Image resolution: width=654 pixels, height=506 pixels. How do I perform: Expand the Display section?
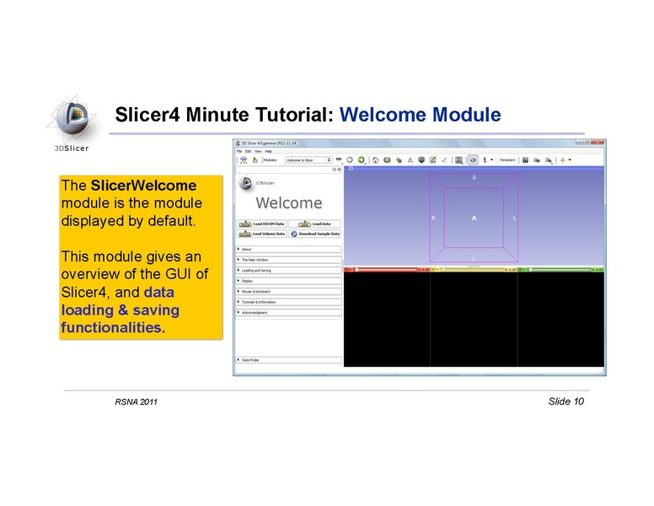(288, 281)
